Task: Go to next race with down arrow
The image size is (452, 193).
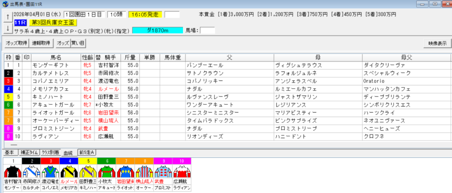Action: point(8,27)
